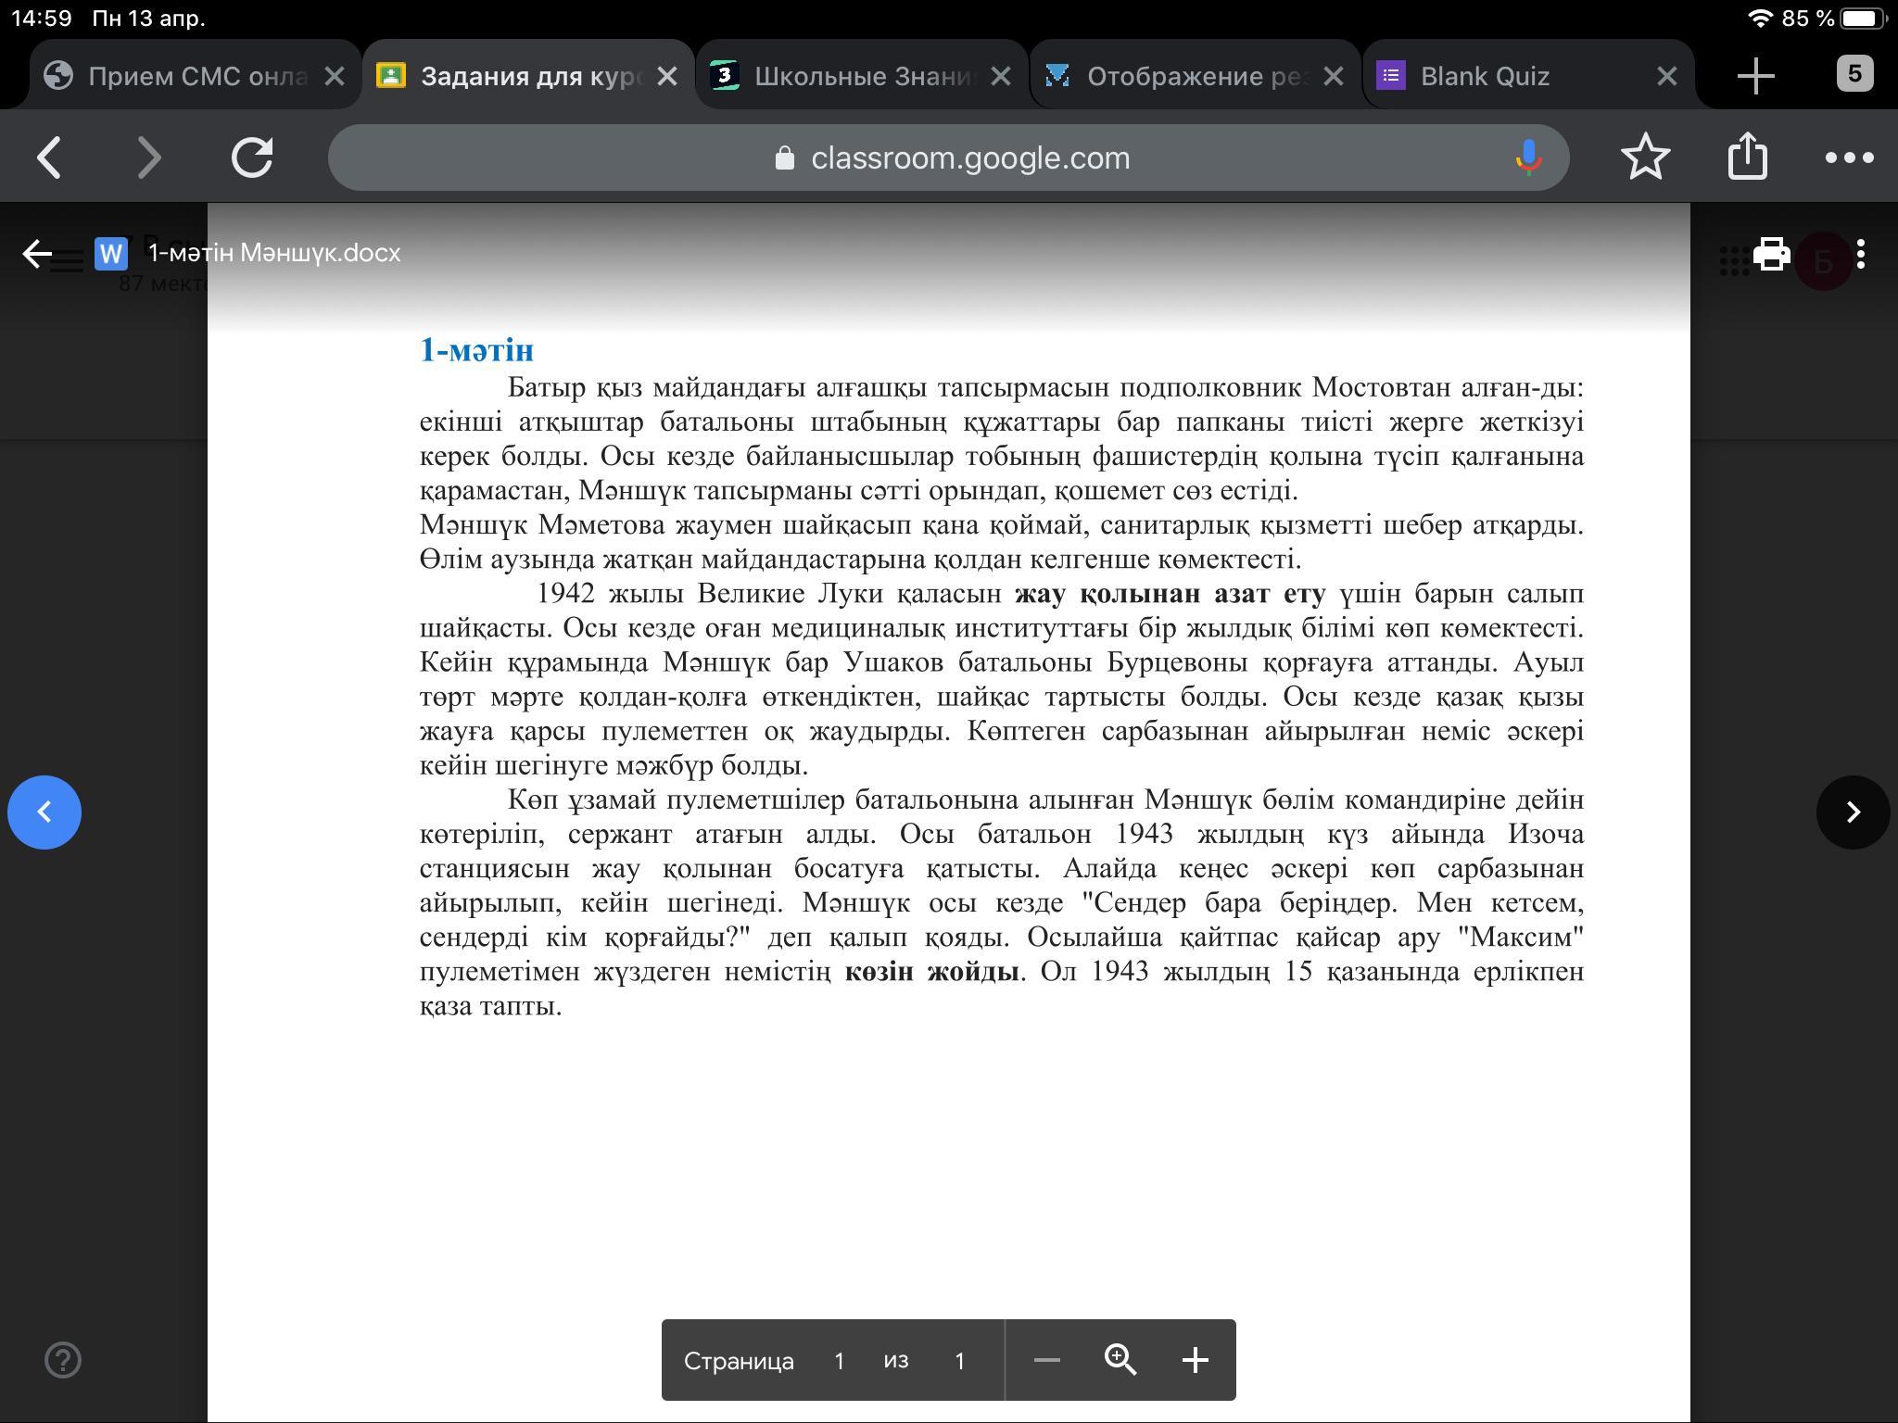Open the tab switcher showing 5
Image resolution: width=1898 pixels, height=1423 pixels.
point(1854,74)
